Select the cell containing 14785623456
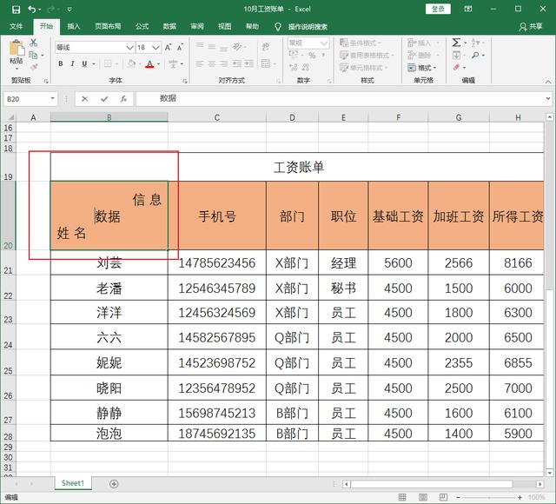This screenshot has width=556, height=504. click(x=217, y=262)
